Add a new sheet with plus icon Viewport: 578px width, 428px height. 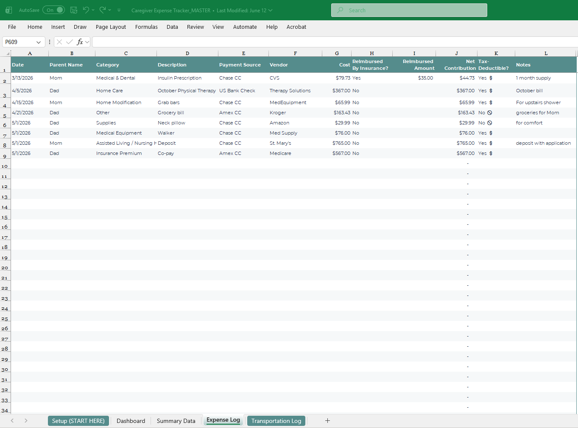327,420
